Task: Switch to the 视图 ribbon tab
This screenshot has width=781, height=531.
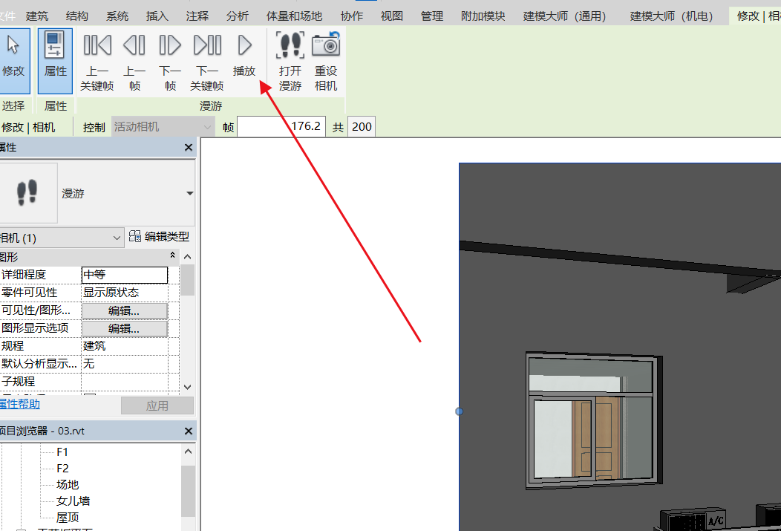Action: click(392, 16)
